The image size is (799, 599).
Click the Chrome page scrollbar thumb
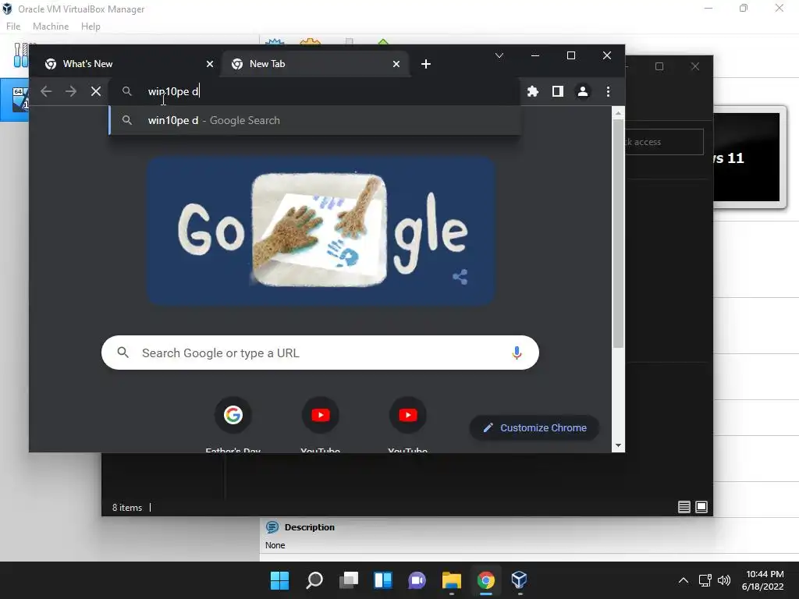(618, 233)
